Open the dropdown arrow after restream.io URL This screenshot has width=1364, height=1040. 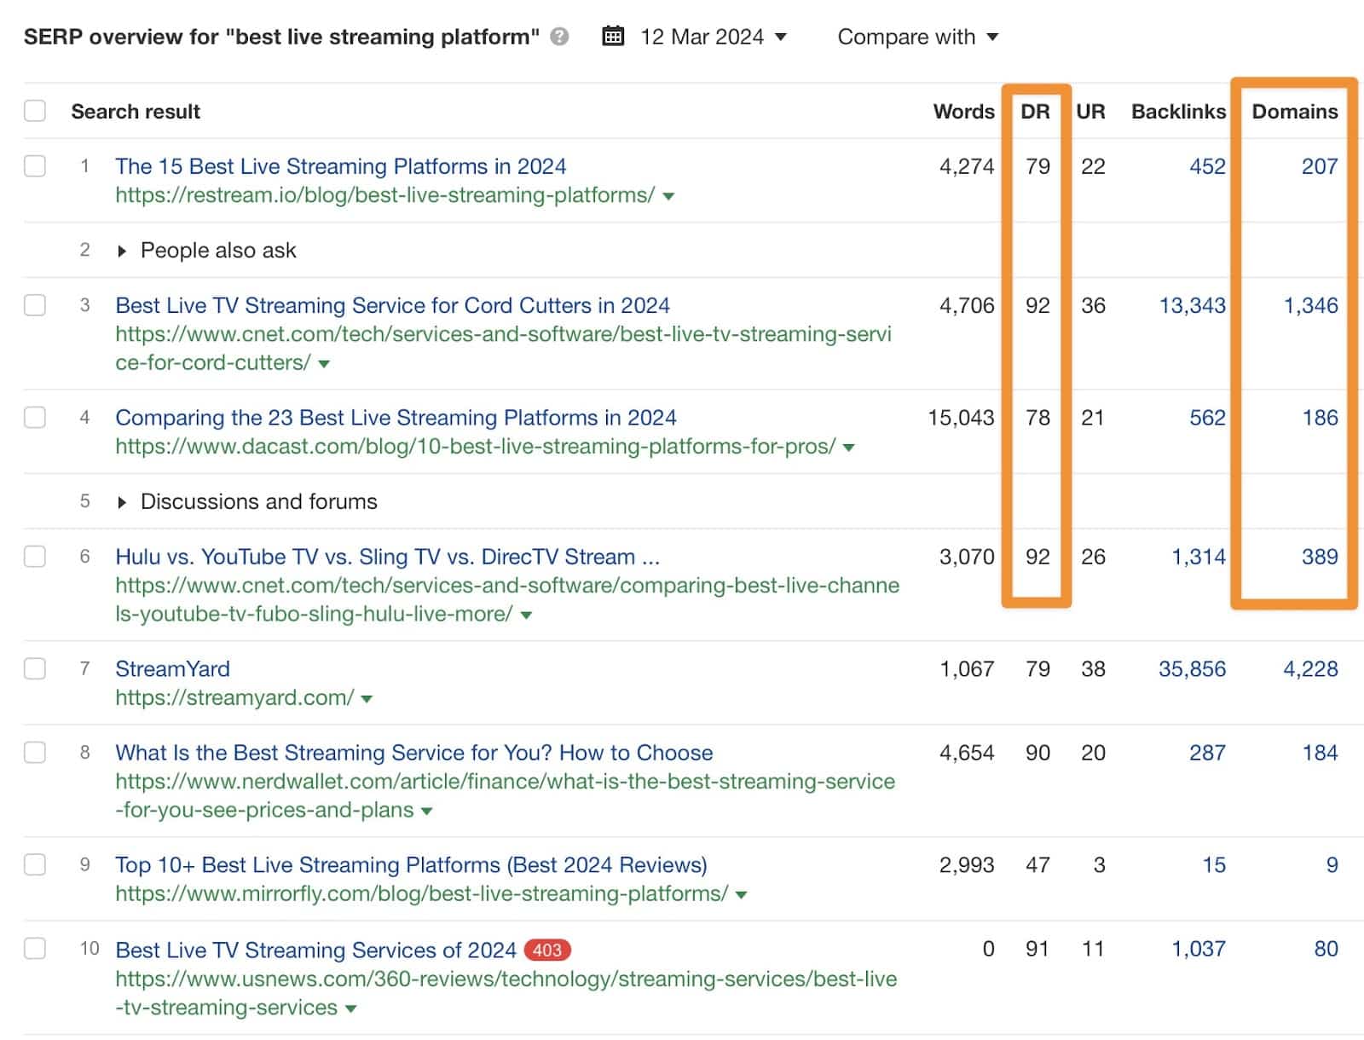click(x=668, y=196)
